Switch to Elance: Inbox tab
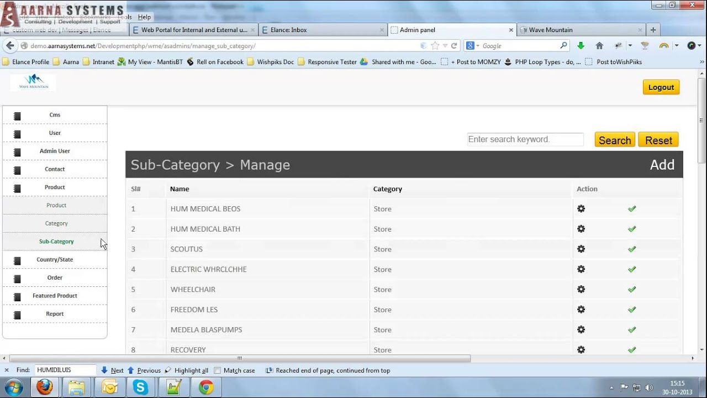707x398 pixels. (x=322, y=30)
